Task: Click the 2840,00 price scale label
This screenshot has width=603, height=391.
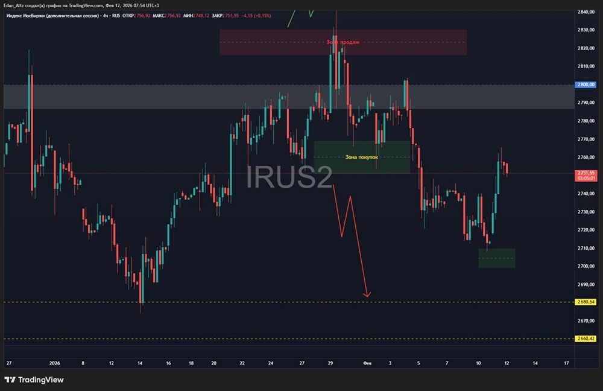Action: 586,12
